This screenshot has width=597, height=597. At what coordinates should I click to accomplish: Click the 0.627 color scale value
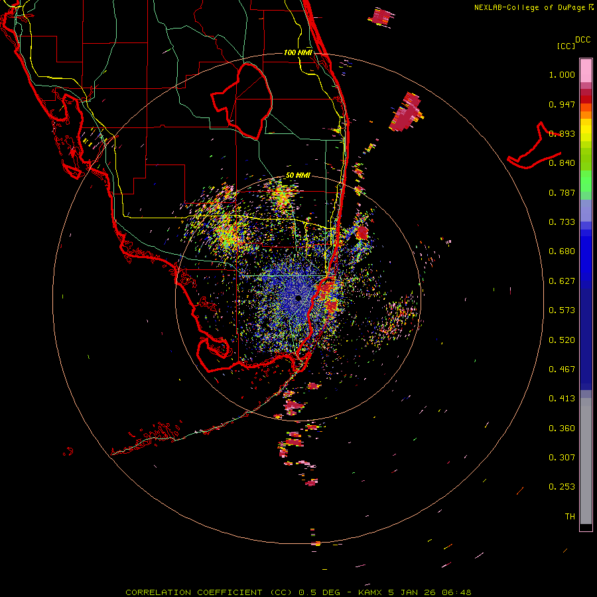click(x=562, y=281)
